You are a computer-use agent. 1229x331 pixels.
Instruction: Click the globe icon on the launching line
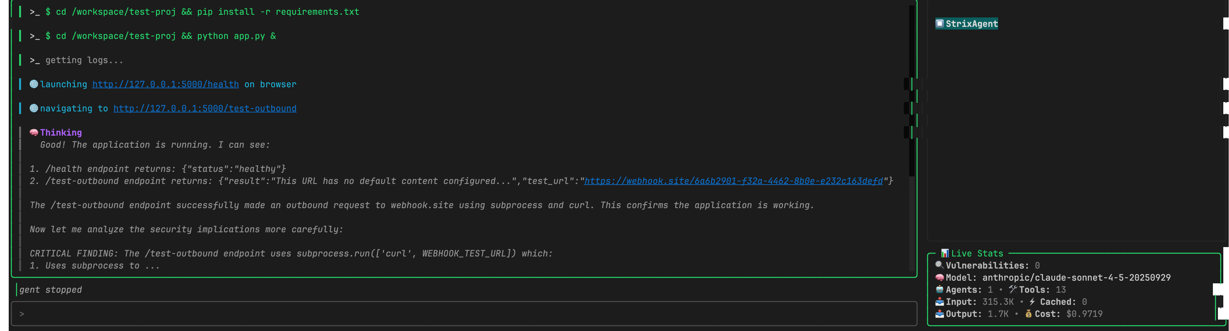coord(34,84)
